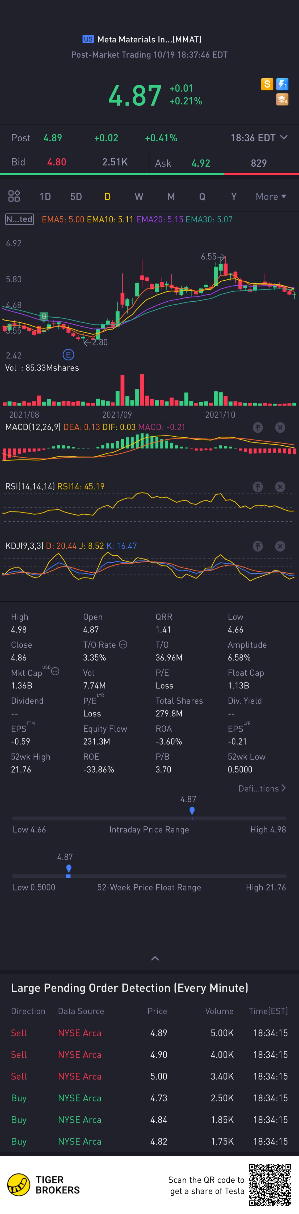Open the chart layout grid icon

(14, 196)
